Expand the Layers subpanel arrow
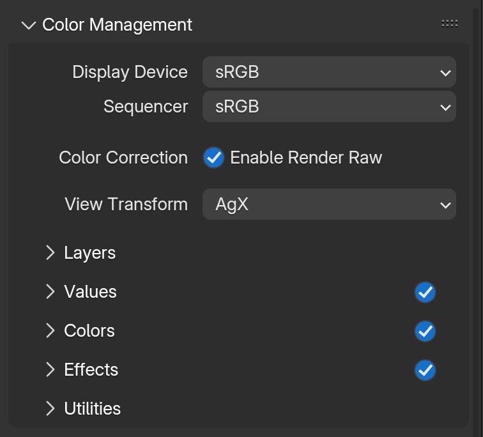This screenshot has width=483, height=437. point(50,253)
